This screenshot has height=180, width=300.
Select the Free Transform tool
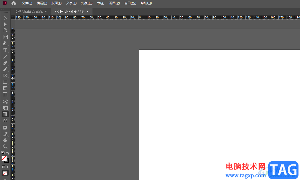[x=5, y=108]
